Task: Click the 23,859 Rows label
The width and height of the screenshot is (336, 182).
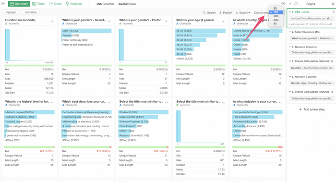Action: point(127,4)
